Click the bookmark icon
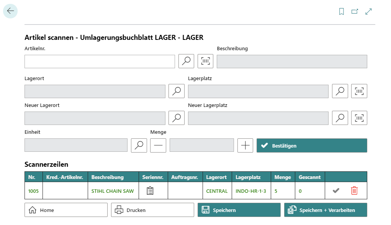391x225 pixels. [341, 11]
